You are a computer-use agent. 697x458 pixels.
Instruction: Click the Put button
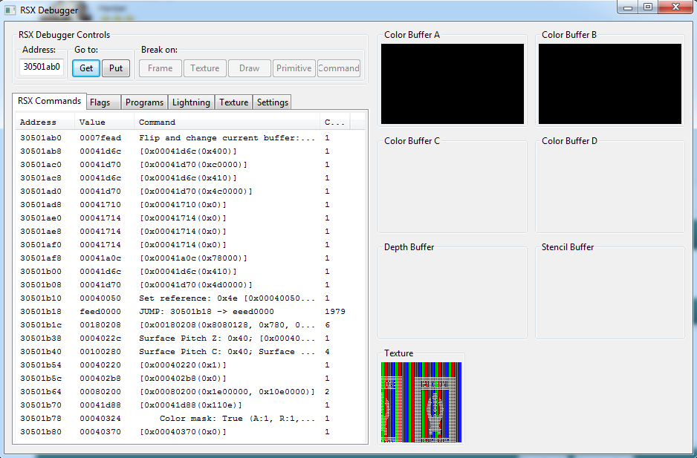[116, 68]
